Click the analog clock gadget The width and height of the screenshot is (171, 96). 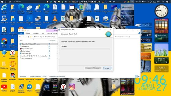click(x=161, y=11)
